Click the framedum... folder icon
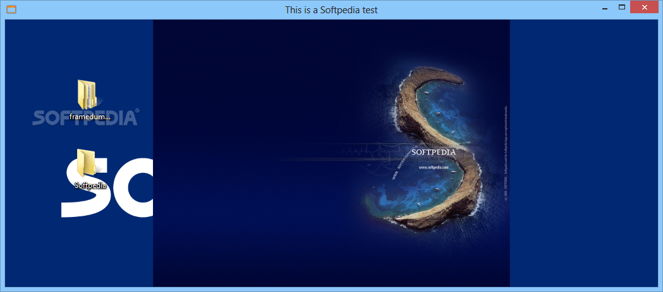 pyautogui.click(x=87, y=95)
